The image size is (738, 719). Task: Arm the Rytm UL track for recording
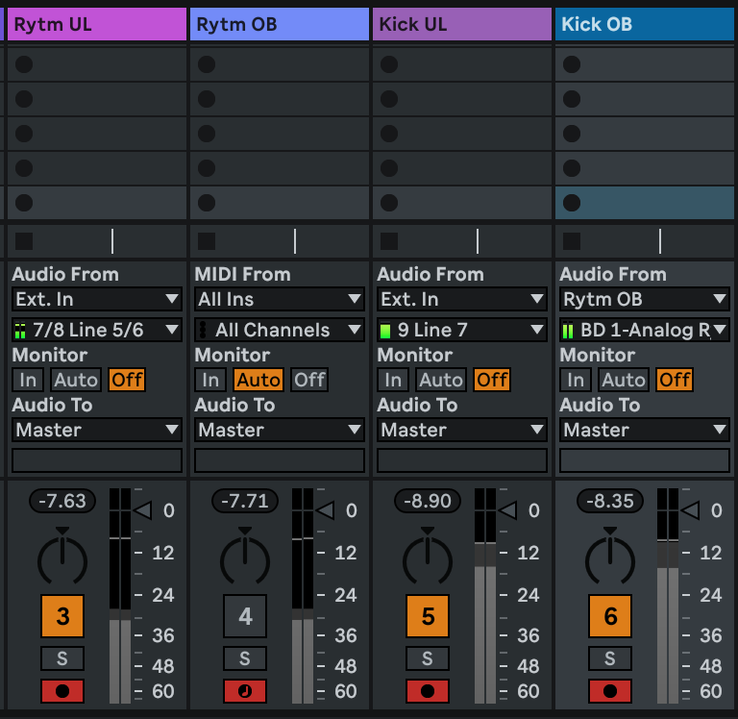point(62,691)
